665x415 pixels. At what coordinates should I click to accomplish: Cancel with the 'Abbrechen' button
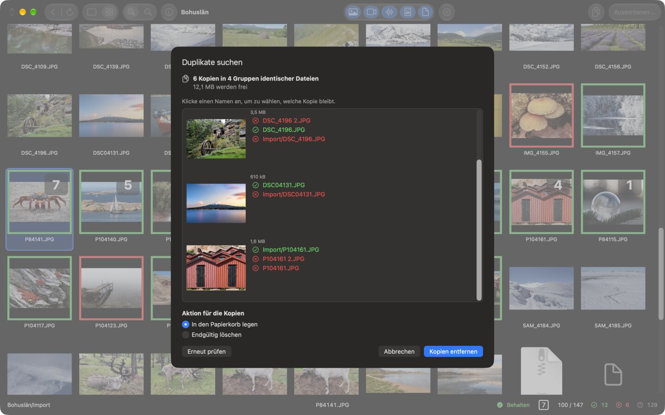(399, 351)
